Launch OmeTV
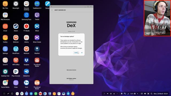171x96 pixels. (x=5, y=60)
